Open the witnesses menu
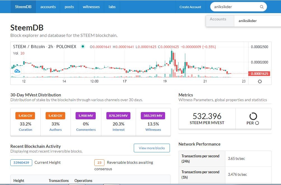Viewport: 281px width, 185px height. click(91, 7)
